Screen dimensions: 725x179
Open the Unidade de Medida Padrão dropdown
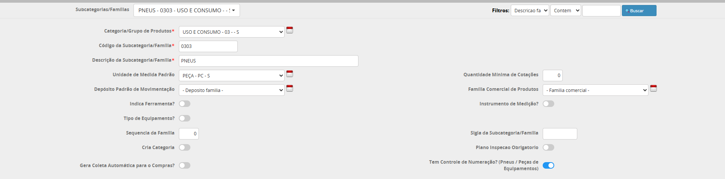point(232,76)
